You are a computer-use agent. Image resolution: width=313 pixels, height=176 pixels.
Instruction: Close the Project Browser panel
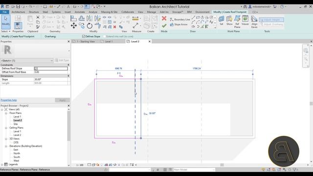pyautogui.click(x=68, y=106)
